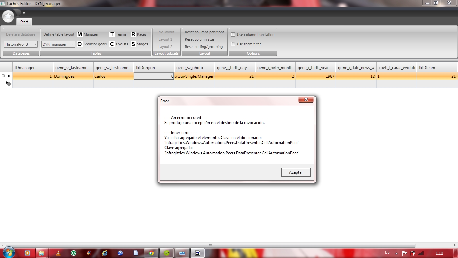Open Spotify from the taskbar
458x258 pixels.
pyautogui.click(x=167, y=253)
